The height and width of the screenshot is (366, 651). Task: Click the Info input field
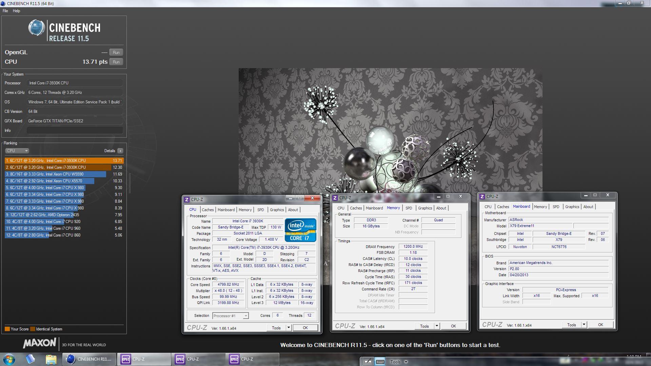point(75,130)
